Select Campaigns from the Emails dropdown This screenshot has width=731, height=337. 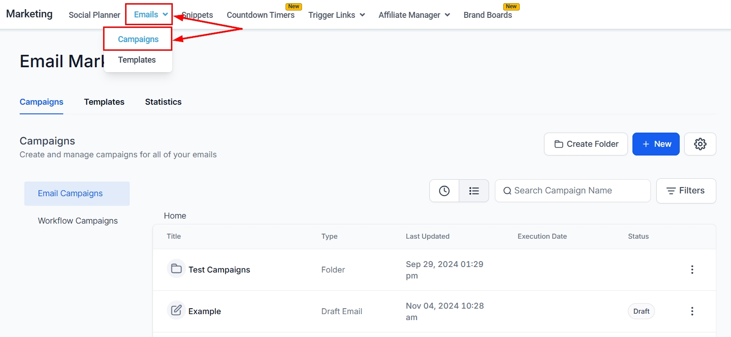[138, 39]
